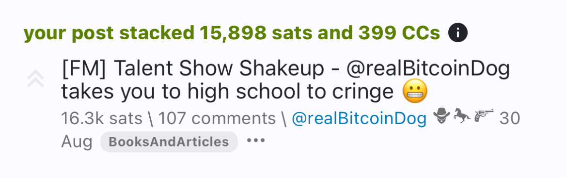The image size is (567, 178).
Task: Click the 16.3k sats count
Action: coord(102,119)
